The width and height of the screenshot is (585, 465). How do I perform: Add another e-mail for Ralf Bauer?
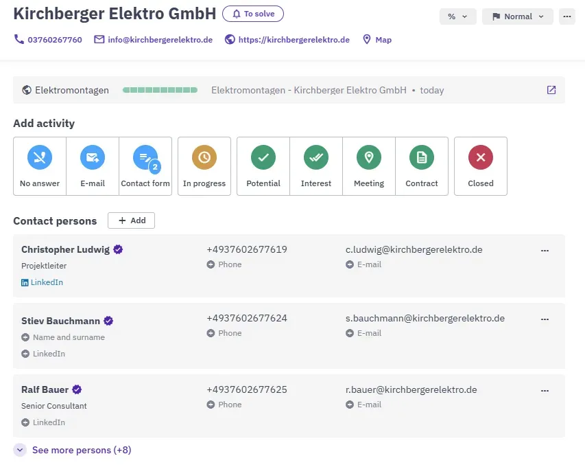coord(363,405)
